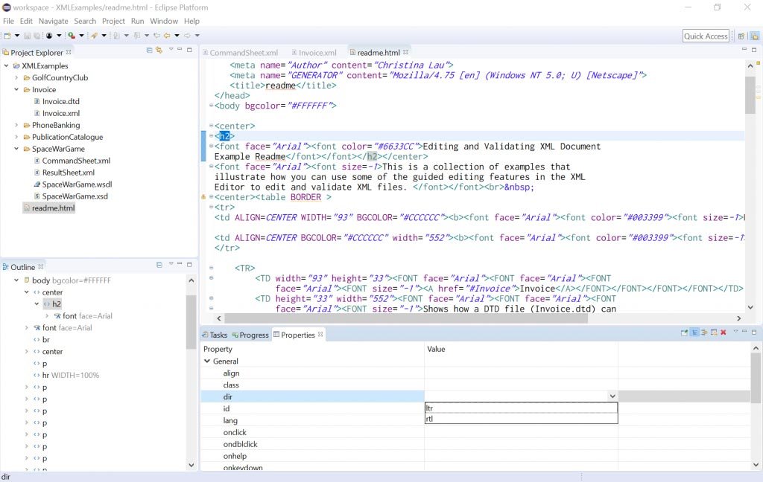Expand the PhoneBanking folder
The height and width of the screenshot is (482, 763).
pyautogui.click(x=16, y=125)
